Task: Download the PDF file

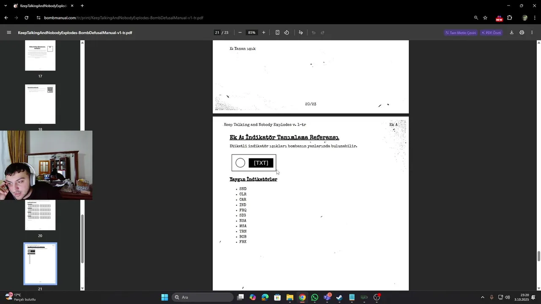Action: (x=511, y=33)
